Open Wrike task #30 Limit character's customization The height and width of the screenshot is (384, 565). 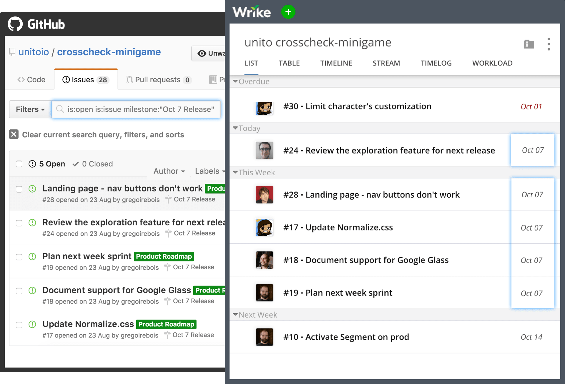pyautogui.click(x=357, y=106)
